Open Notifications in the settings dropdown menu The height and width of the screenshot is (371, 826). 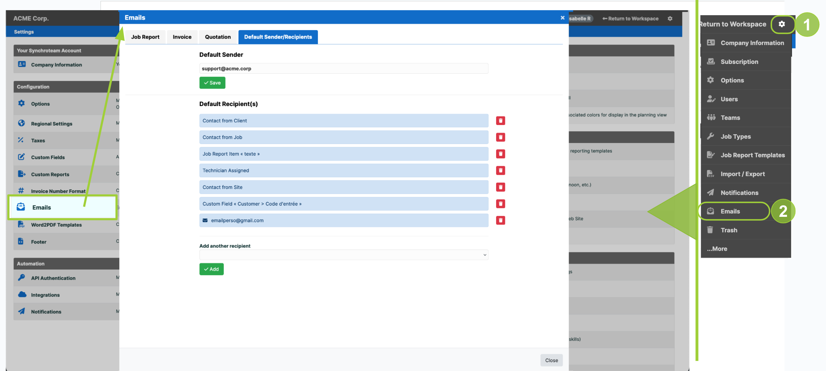pyautogui.click(x=746, y=192)
